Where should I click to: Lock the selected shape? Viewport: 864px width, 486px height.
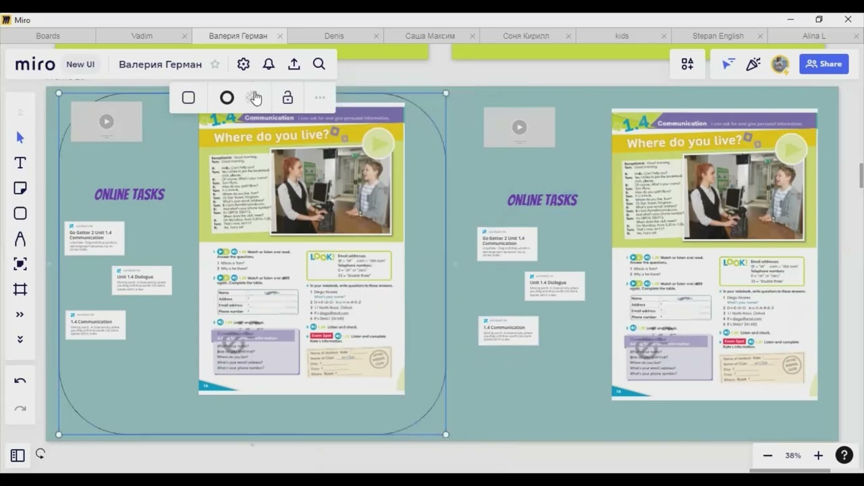288,98
